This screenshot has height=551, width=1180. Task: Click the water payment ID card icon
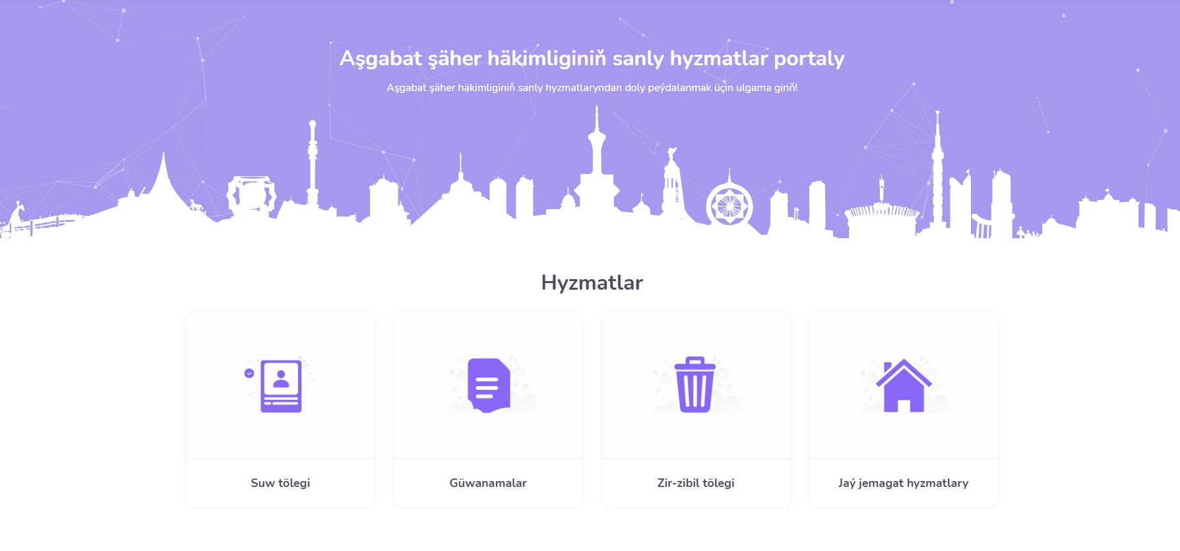[280, 386]
